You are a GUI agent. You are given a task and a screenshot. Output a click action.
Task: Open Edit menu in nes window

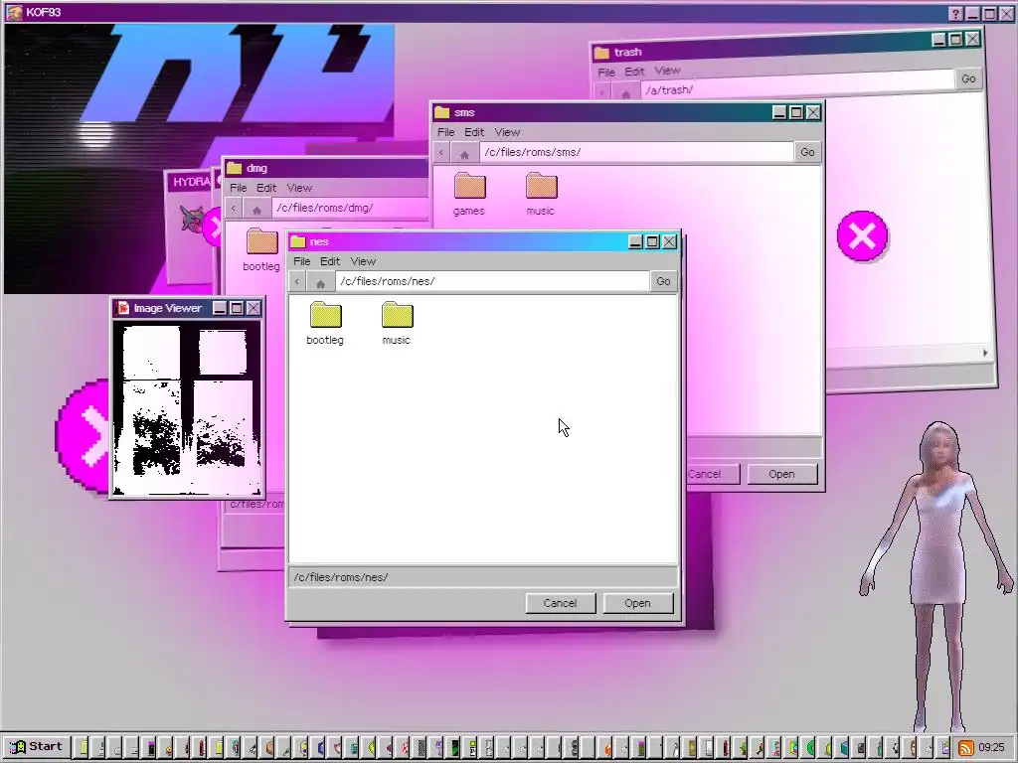[330, 261]
